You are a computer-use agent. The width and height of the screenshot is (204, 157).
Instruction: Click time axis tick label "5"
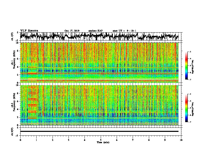pos(101,140)
